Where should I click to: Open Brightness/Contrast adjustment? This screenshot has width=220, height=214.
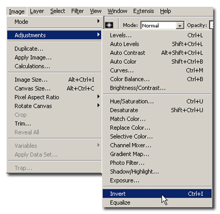tap(157, 88)
